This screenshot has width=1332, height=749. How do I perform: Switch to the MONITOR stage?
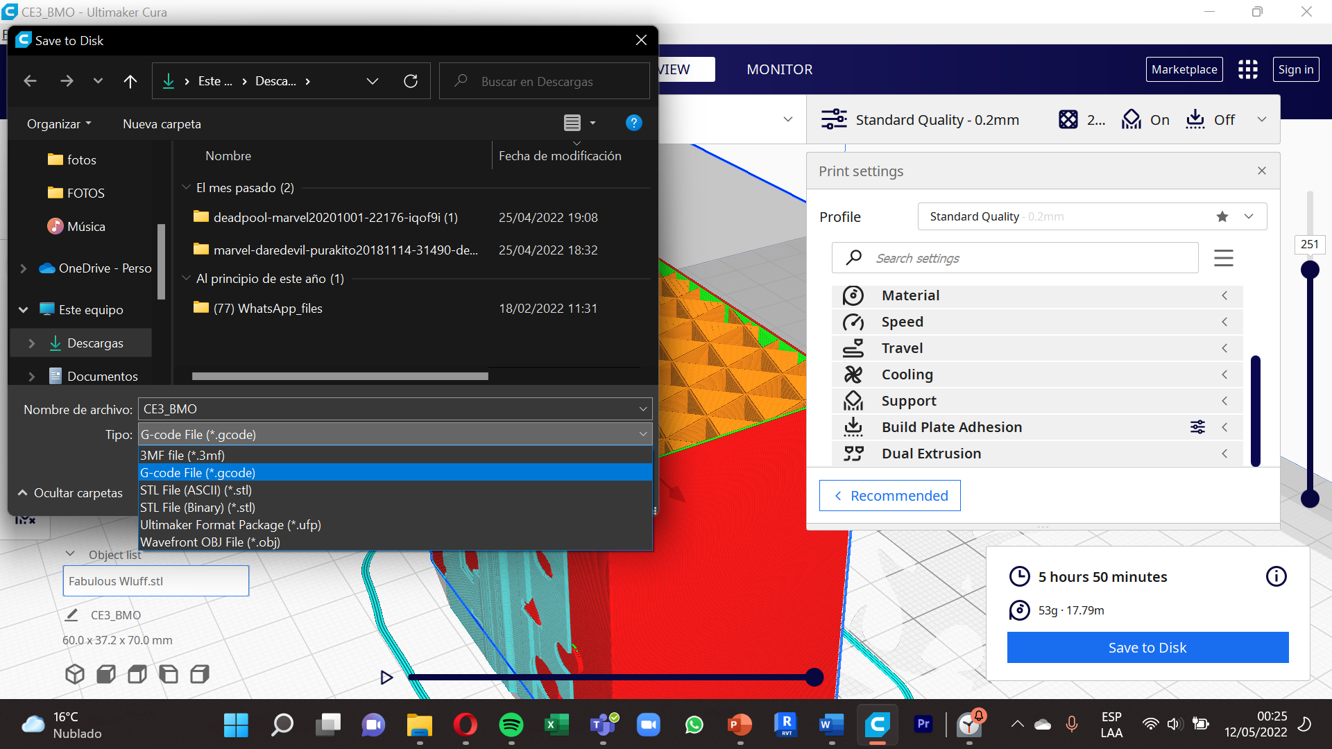(779, 69)
